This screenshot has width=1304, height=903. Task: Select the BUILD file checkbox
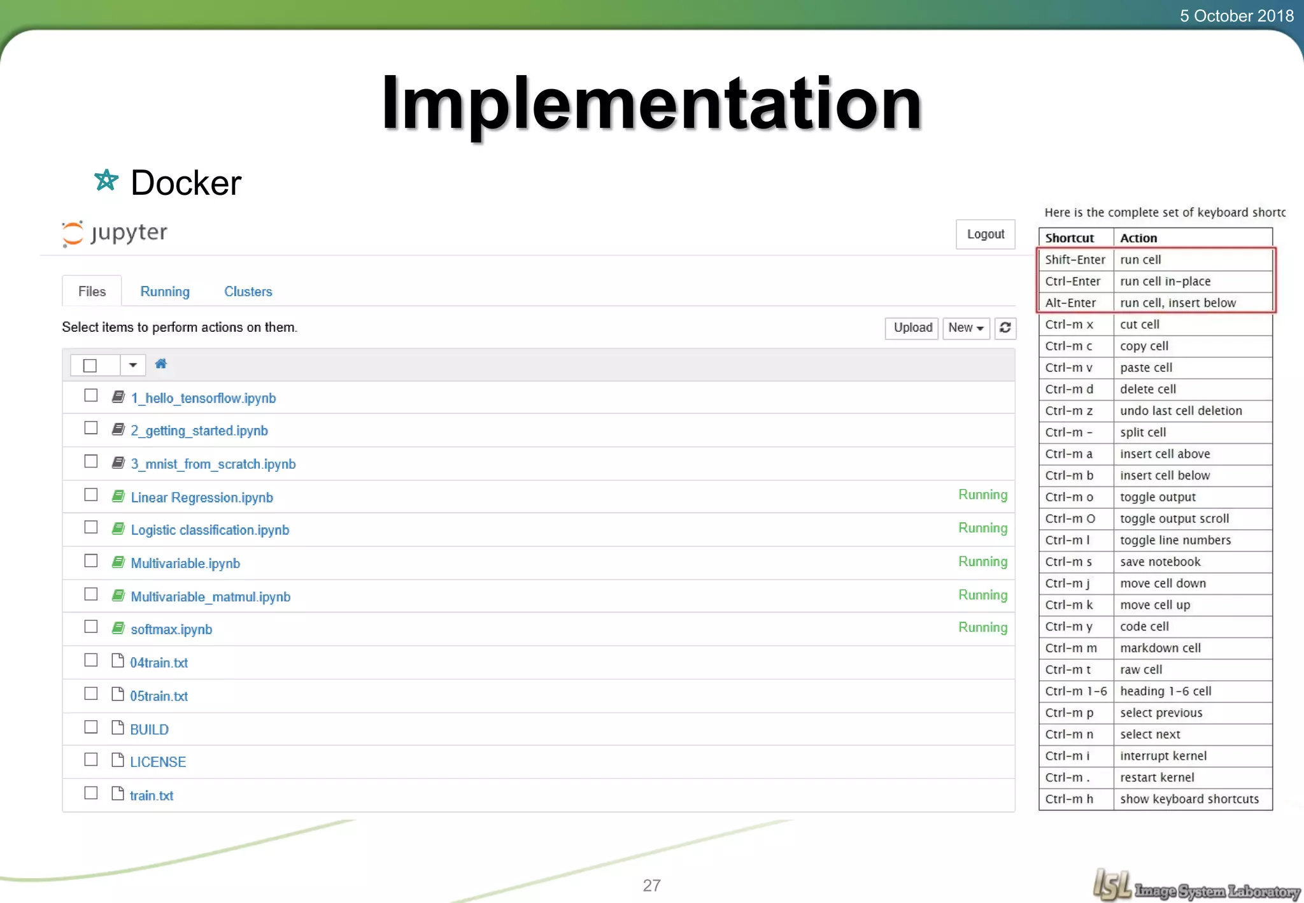(x=91, y=727)
